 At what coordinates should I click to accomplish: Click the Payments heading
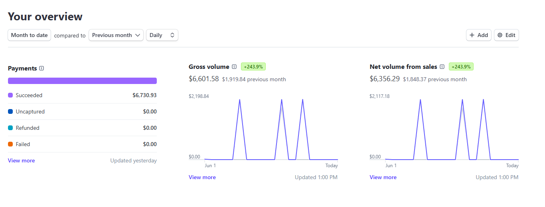(22, 68)
